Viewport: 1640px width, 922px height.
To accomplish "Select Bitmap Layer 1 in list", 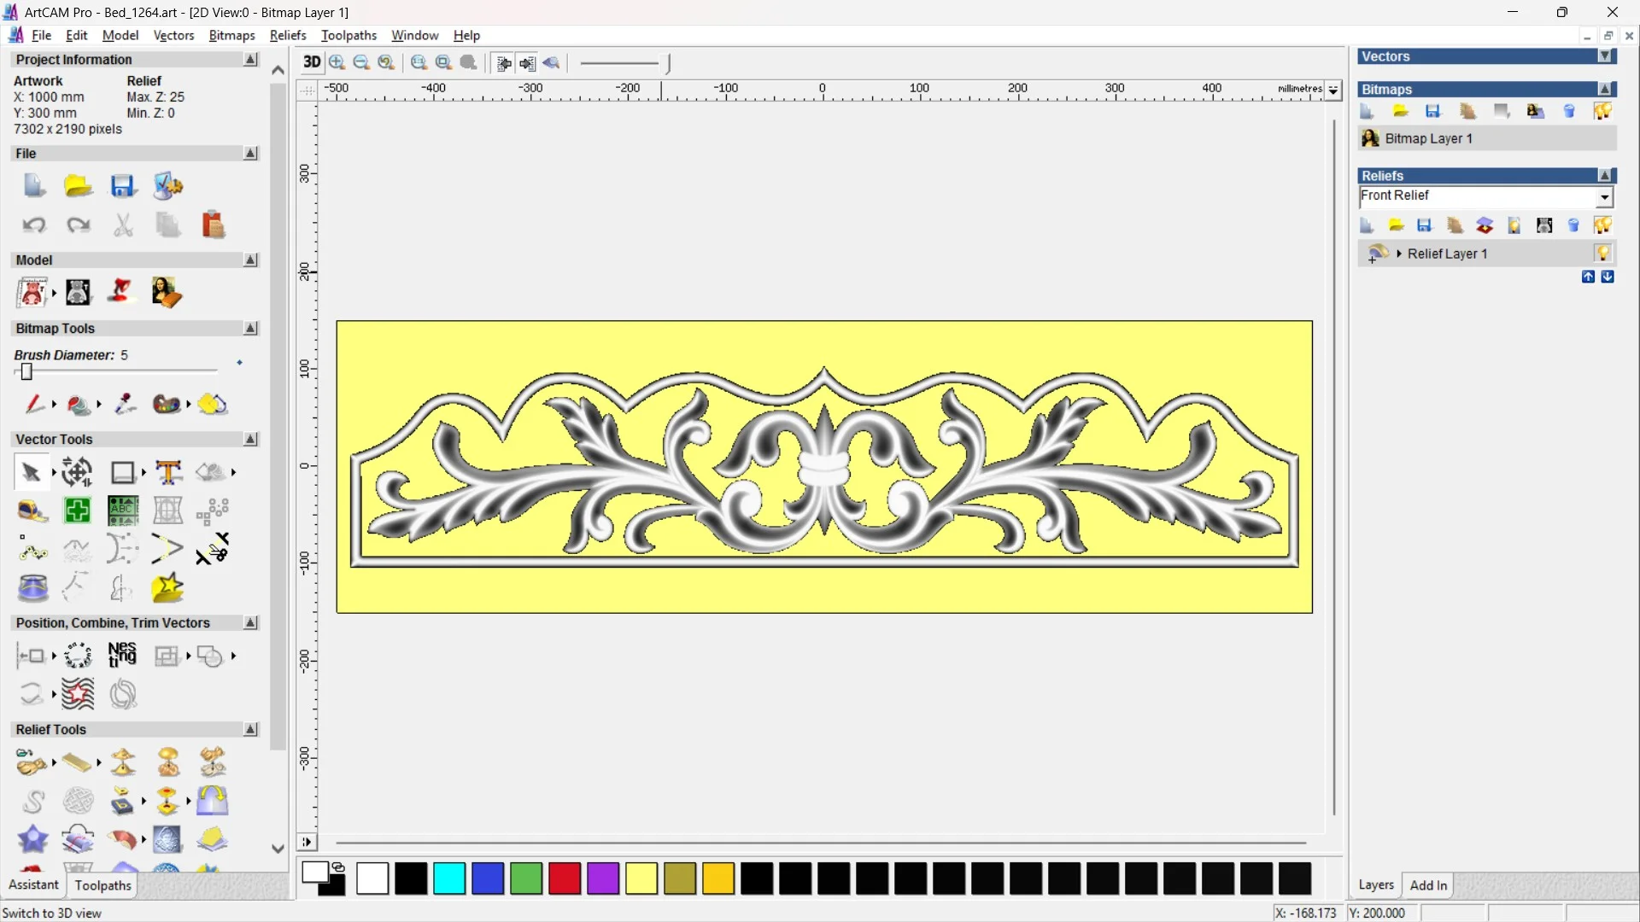I will (x=1428, y=138).
